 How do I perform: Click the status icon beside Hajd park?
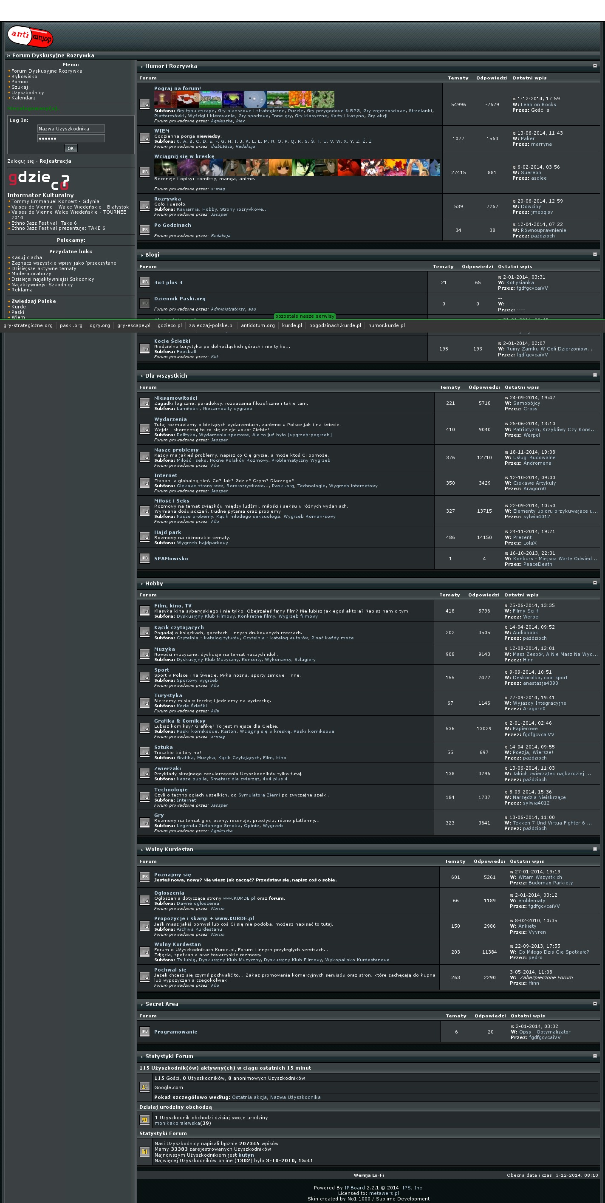tap(145, 537)
